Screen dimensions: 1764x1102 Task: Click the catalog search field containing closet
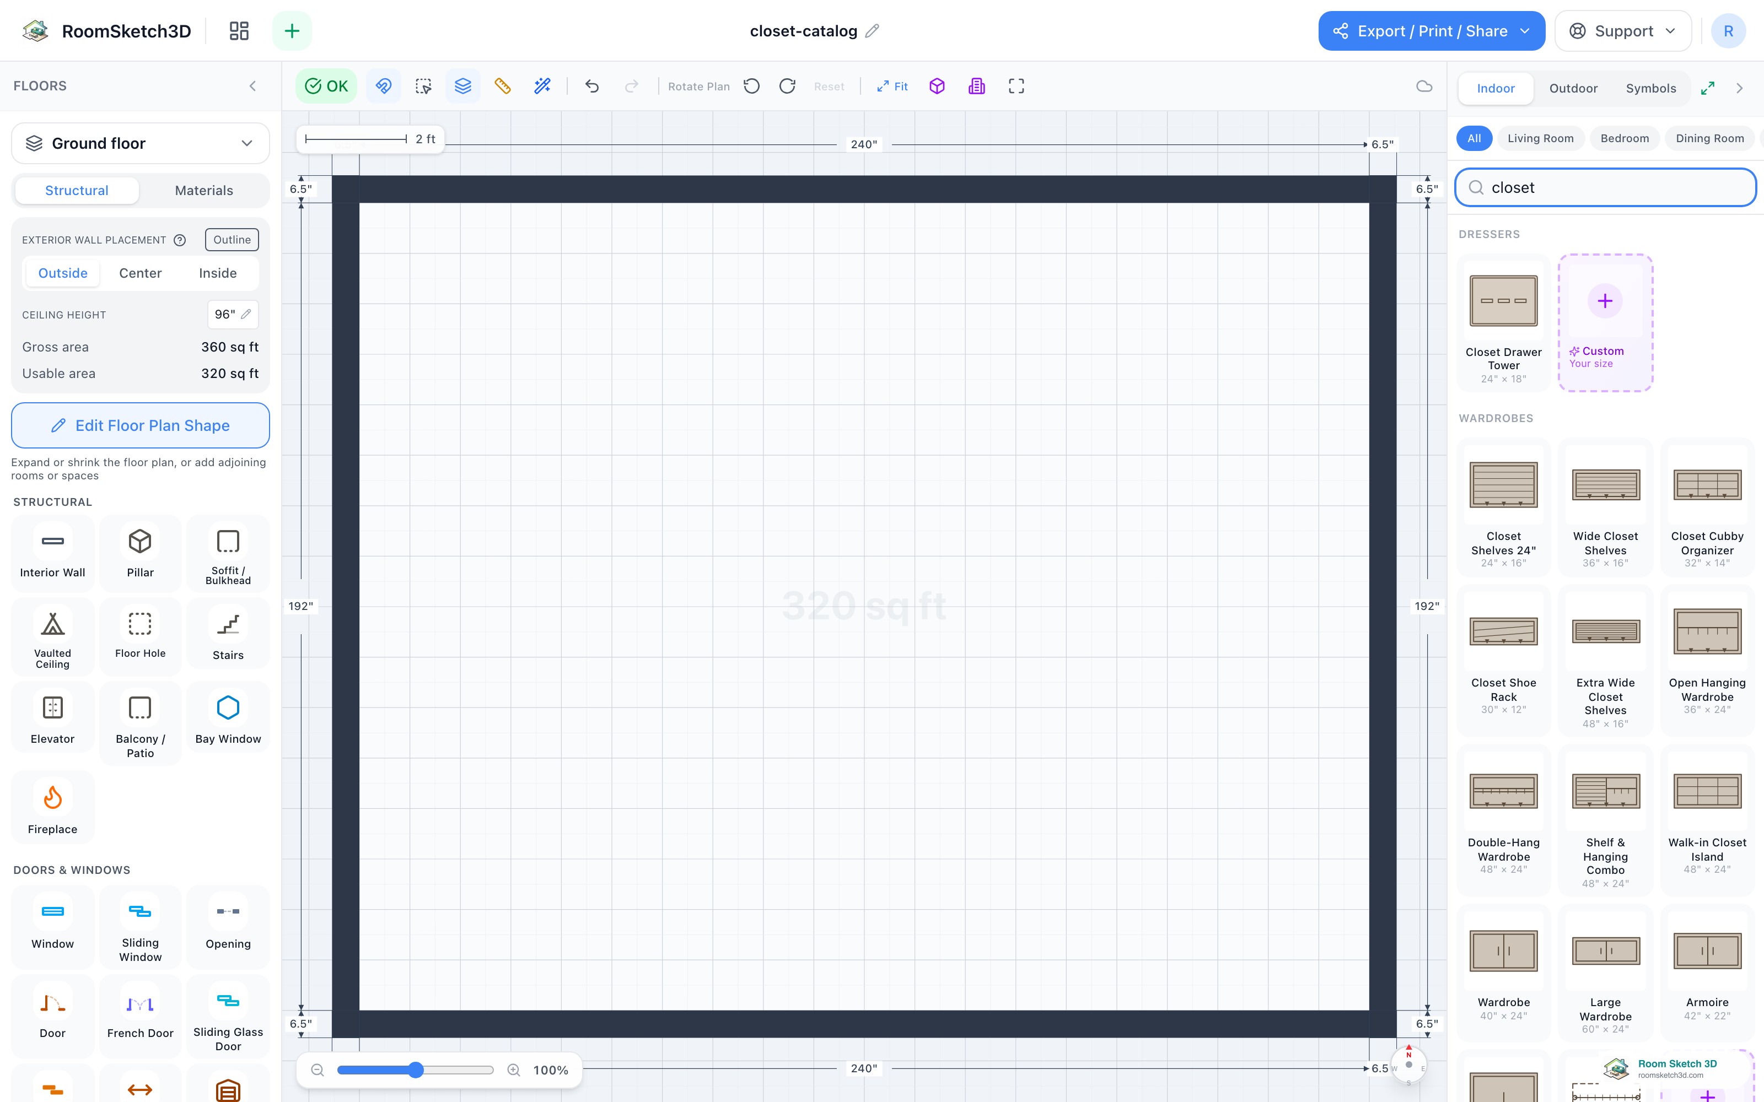coord(1605,187)
